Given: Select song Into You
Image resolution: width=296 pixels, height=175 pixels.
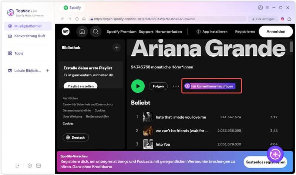Looking at the screenshot, I should click(x=163, y=144).
